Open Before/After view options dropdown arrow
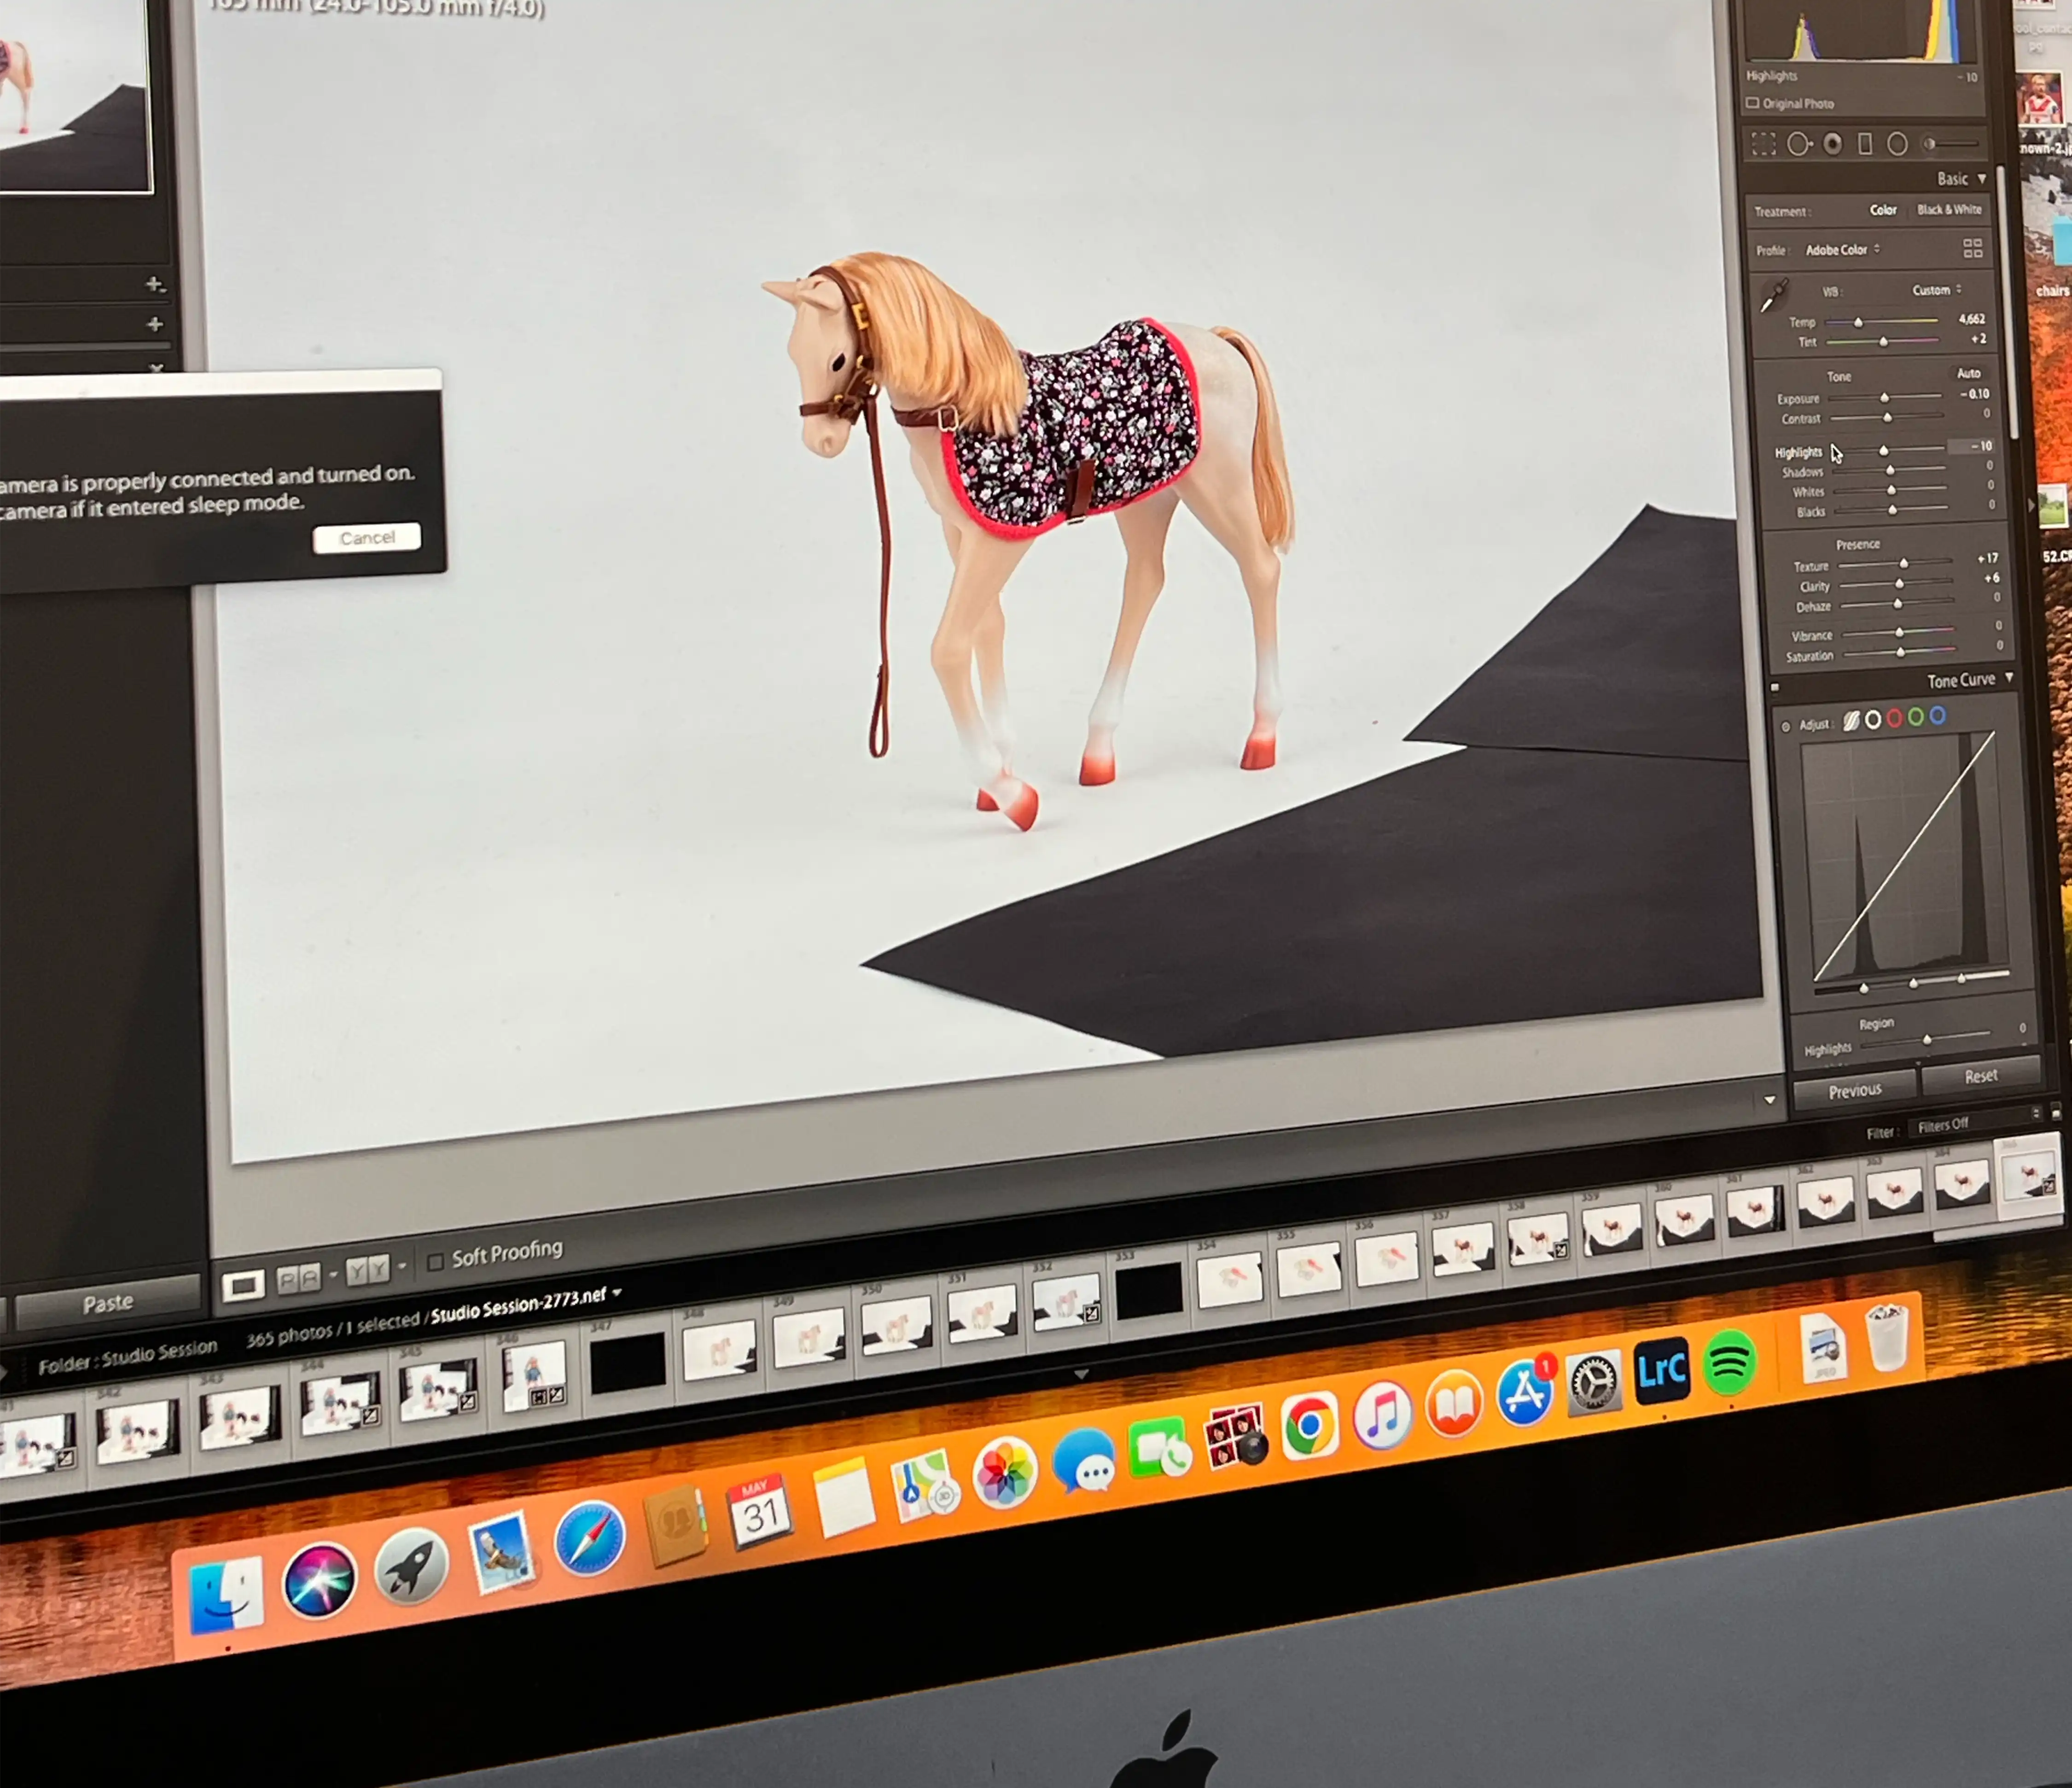This screenshot has width=2072, height=1788. coord(333,1274)
